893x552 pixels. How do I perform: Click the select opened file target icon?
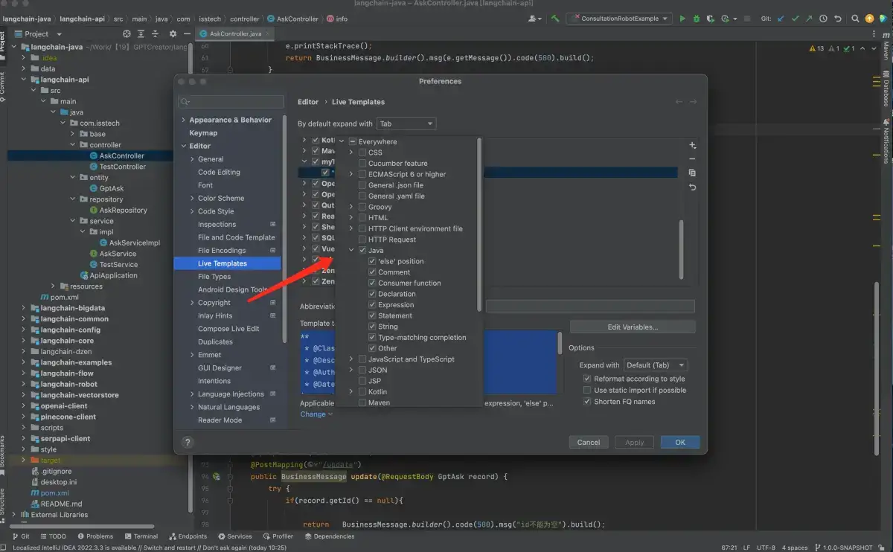pos(127,33)
